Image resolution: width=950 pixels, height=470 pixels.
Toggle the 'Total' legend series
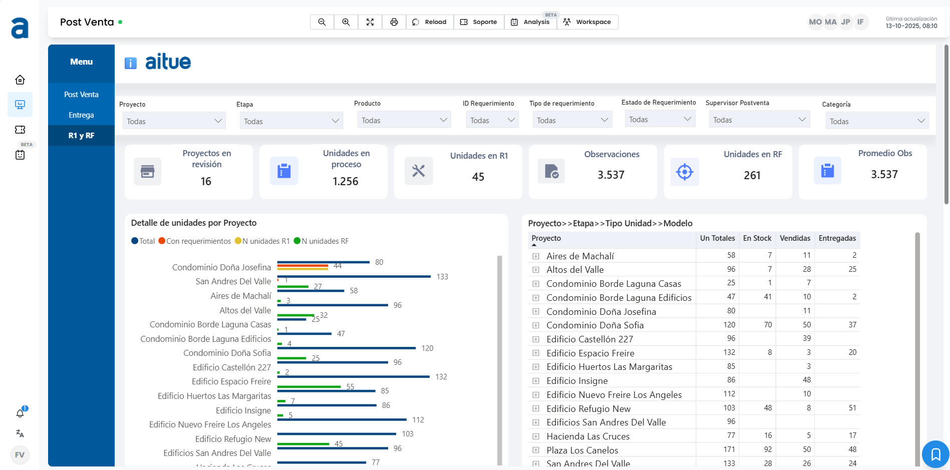[143, 241]
